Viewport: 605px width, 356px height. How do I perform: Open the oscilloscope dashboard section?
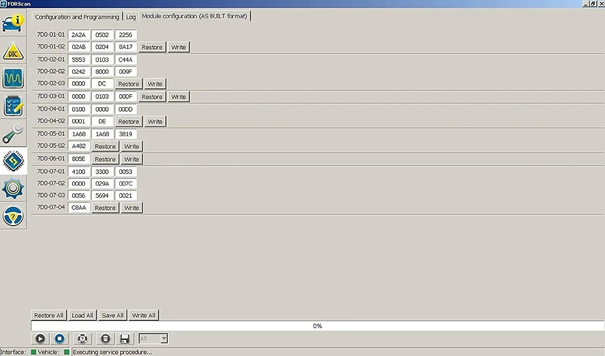click(13, 78)
